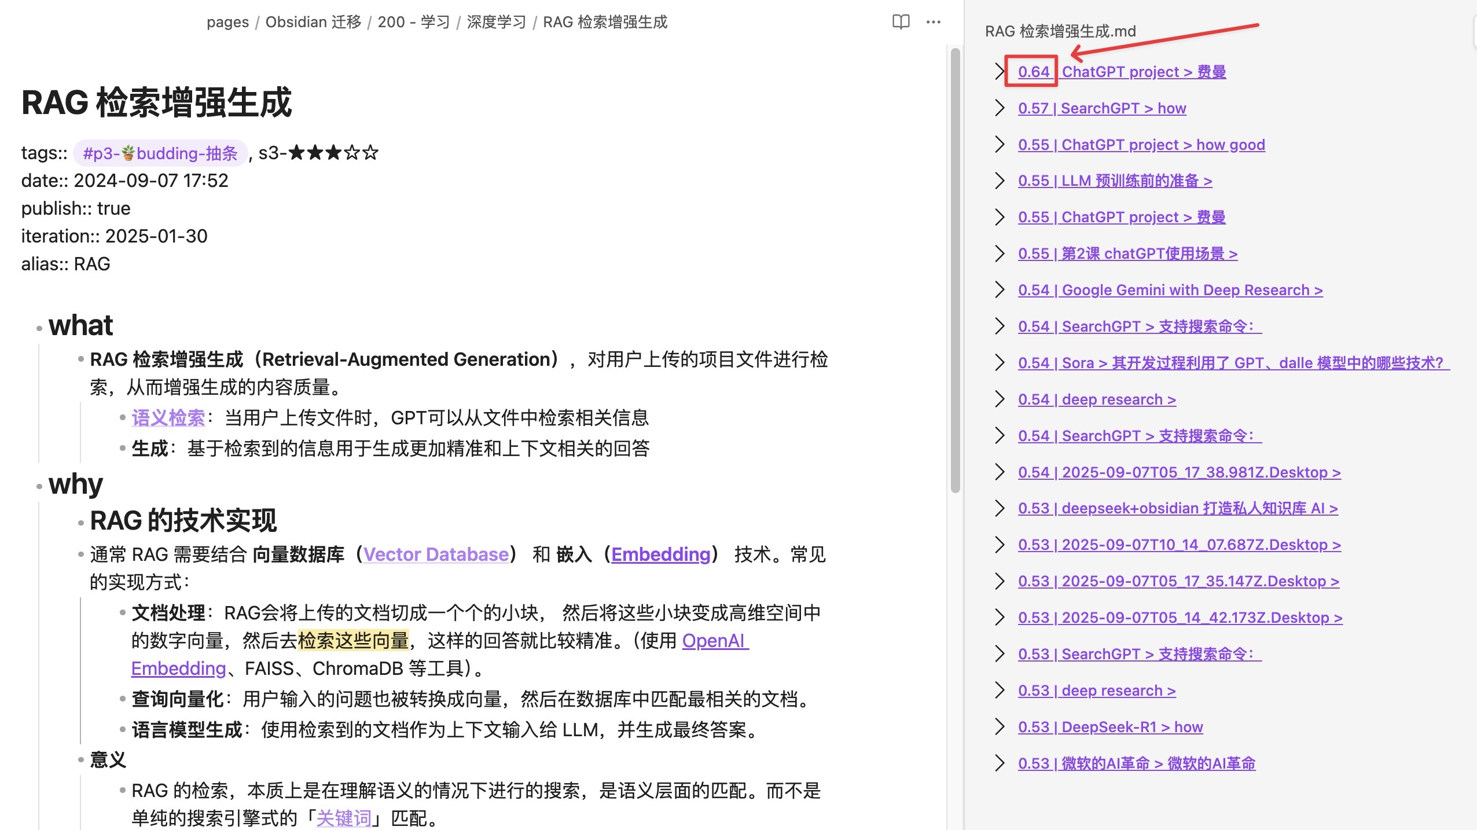
Task: Expand the 0.53 DeepSeek-R1 how result
Action: click(1000, 726)
